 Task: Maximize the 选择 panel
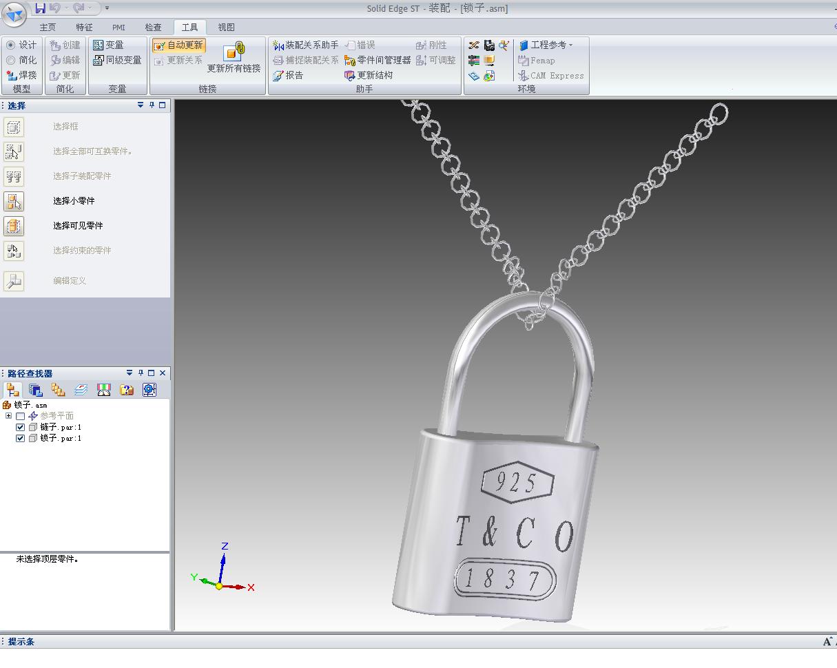click(x=163, y=105)
